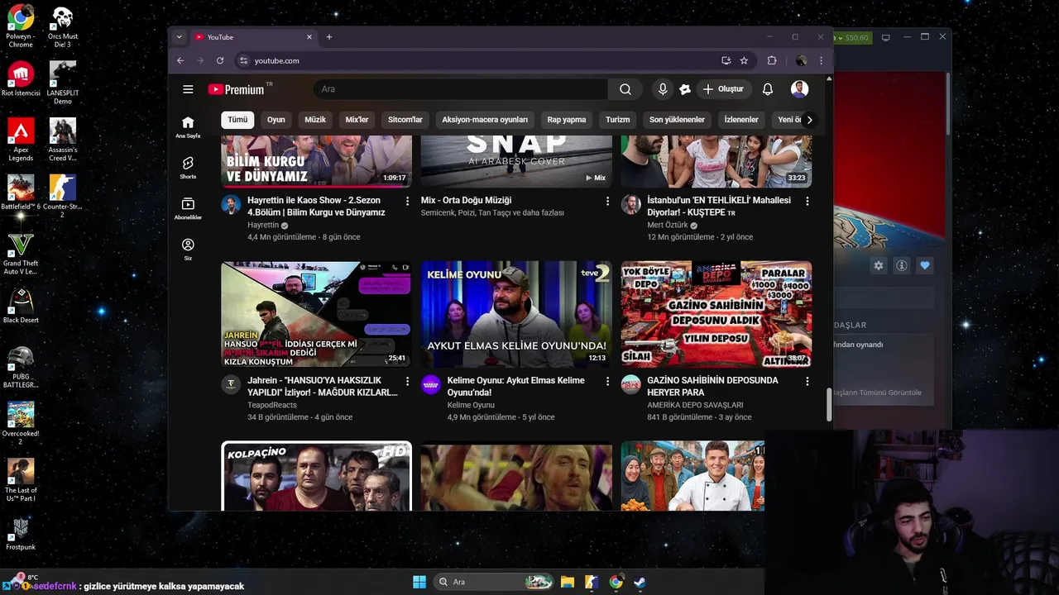The height and width of the screenshot is (595, 1059).
Task: Open Chrome extensions puzzle icon
Action: pos(772,60)
